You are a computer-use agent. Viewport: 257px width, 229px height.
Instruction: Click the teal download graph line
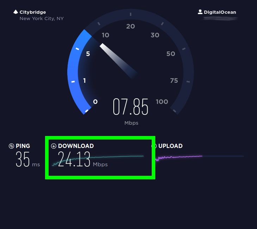click(98, 160)
